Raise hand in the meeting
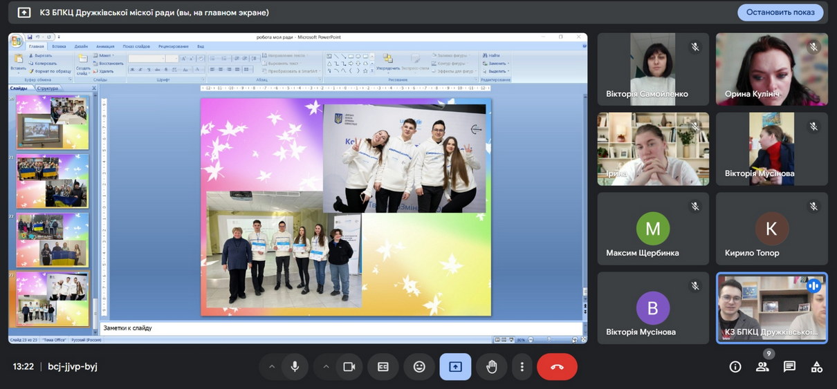 pos(491,367)
